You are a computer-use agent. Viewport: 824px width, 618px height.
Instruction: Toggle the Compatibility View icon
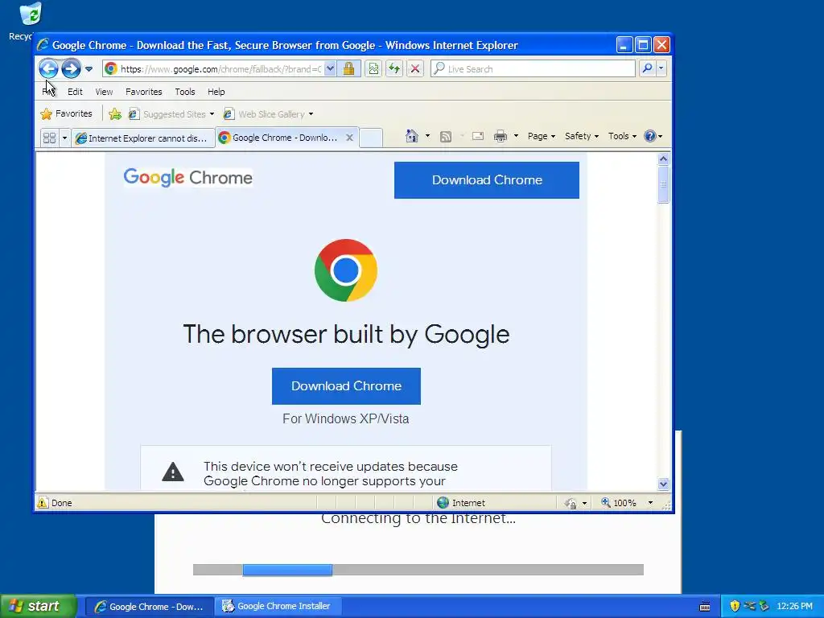(373, 69)
